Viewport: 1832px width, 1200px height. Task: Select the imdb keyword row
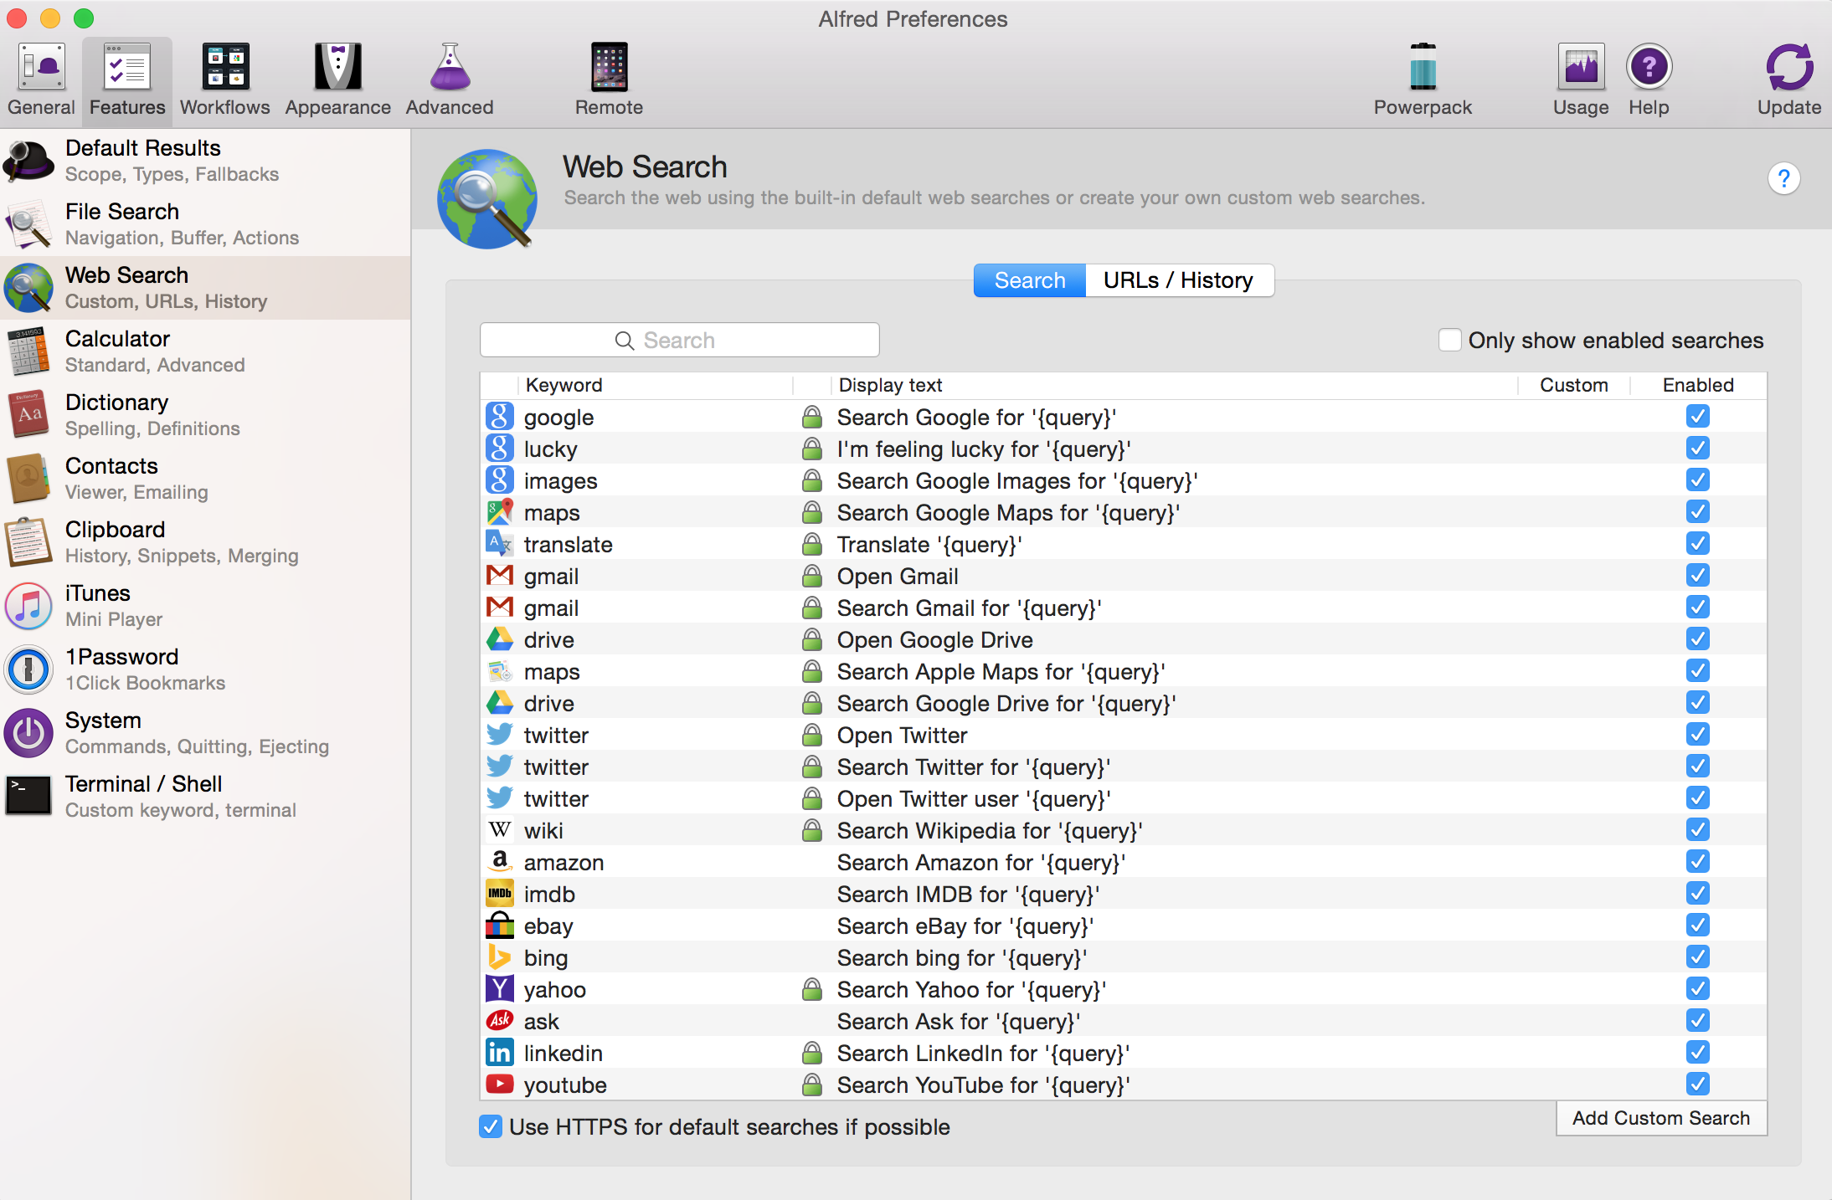(1123, 894)
